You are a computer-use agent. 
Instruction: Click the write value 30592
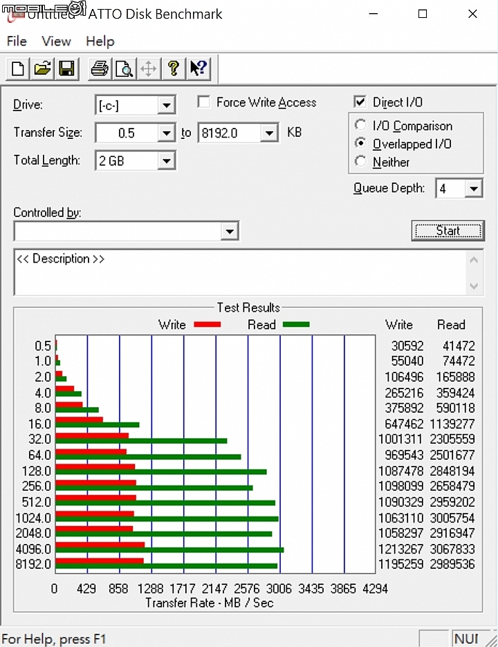[x=407, y=346]
